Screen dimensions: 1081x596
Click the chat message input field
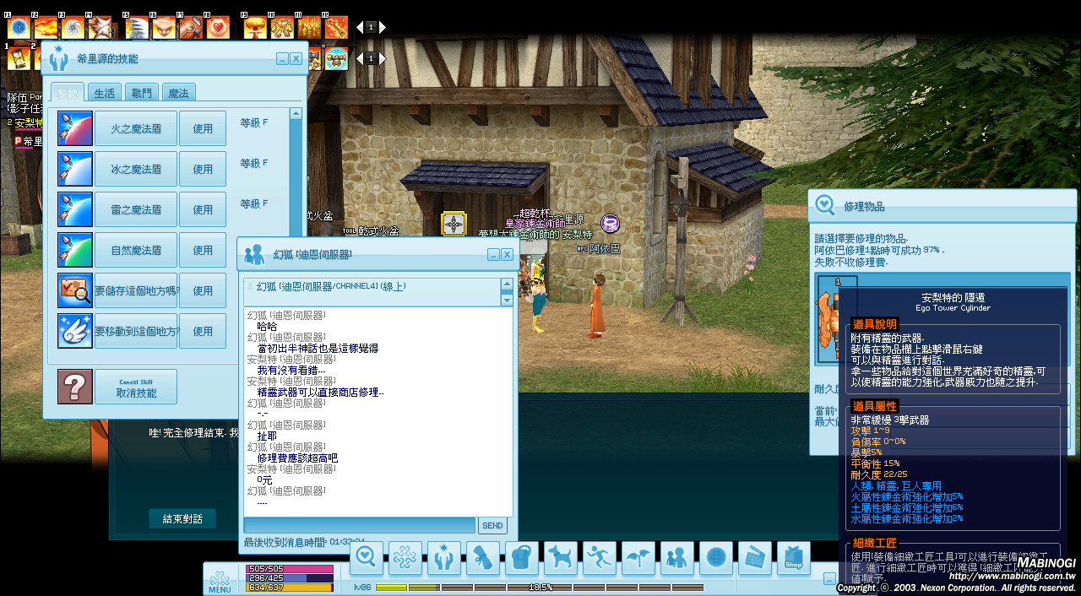pos(359,525)
